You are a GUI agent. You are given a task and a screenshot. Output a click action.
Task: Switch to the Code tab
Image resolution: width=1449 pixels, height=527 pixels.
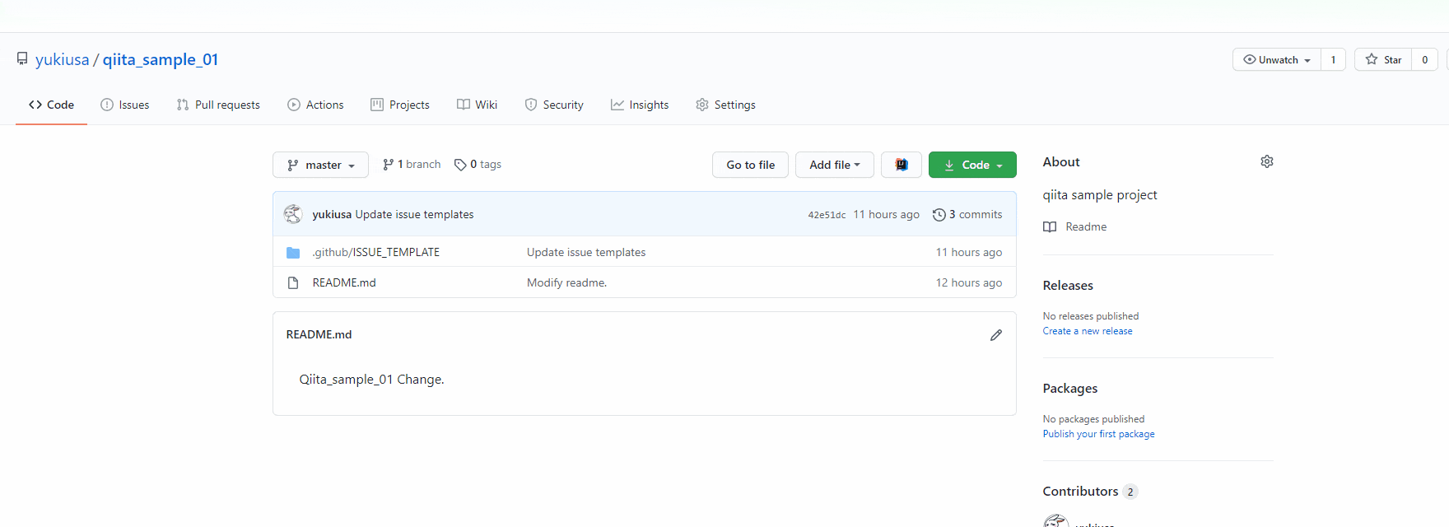point(51,105)
